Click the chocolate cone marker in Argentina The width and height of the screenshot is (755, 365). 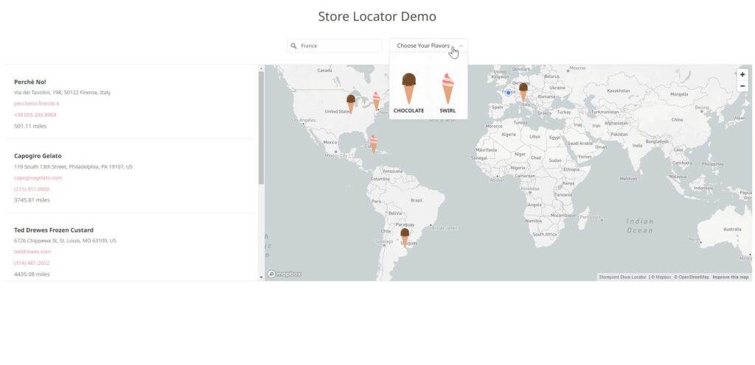pyautogui.click(x=405, y=236)
